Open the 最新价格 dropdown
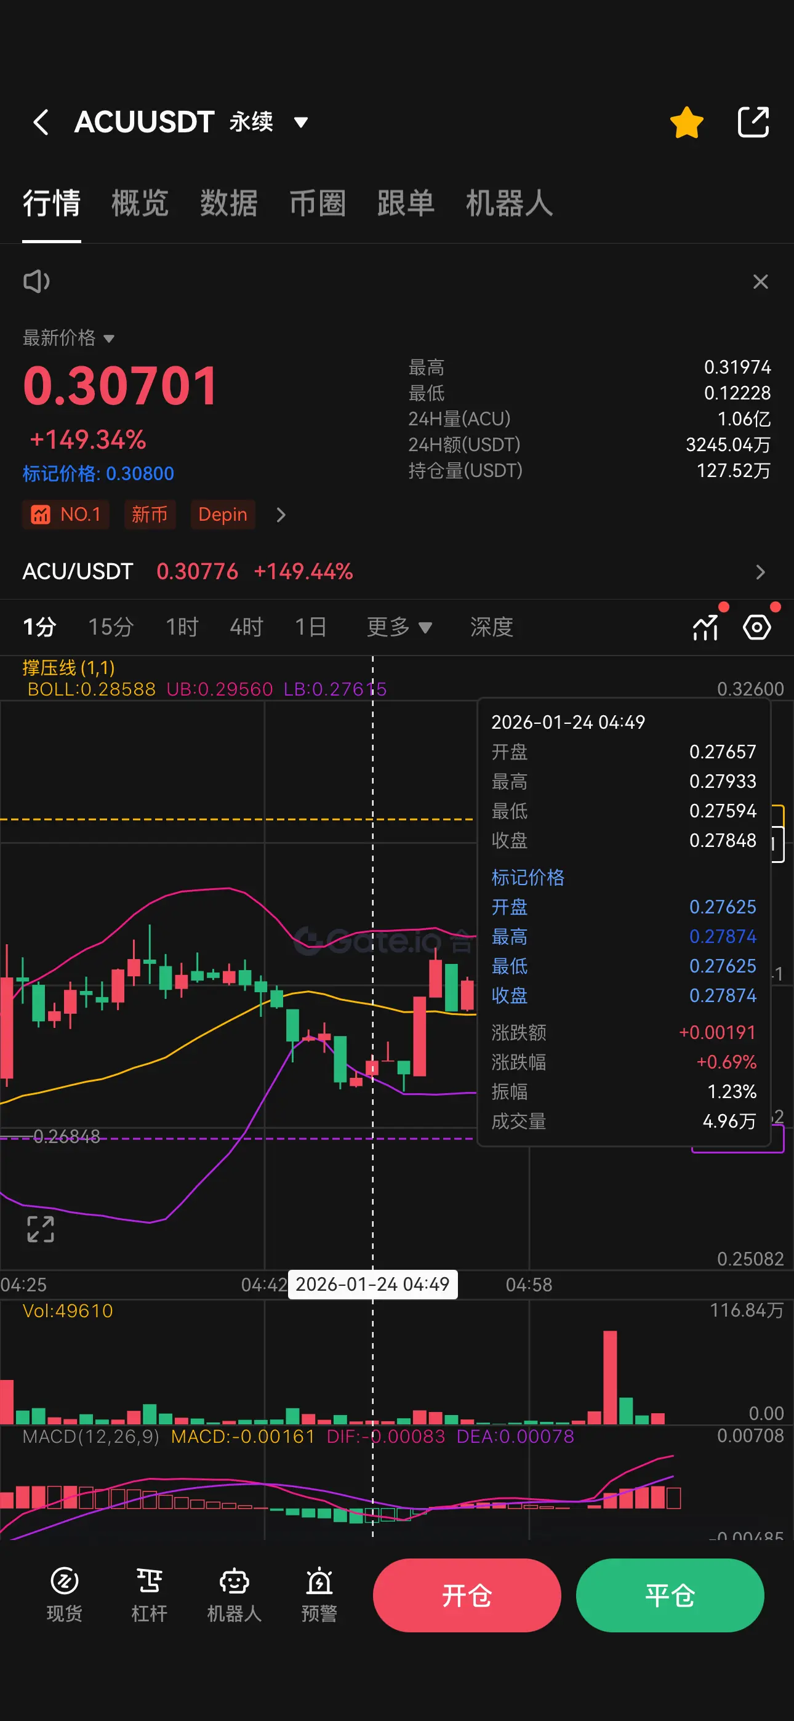Image resolution: width=794 pixels, height=1721 pixels. click(69, 338)
